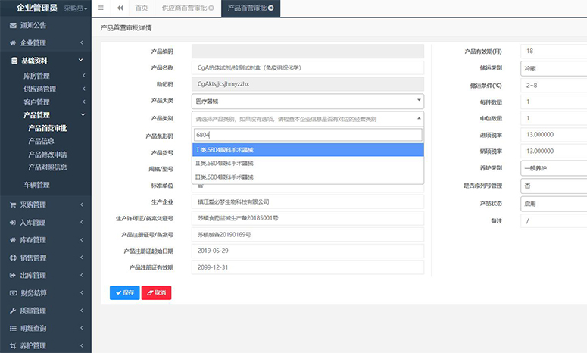Click the red 取消 button
Screen dimensions: 587x353
coord(156,292)
